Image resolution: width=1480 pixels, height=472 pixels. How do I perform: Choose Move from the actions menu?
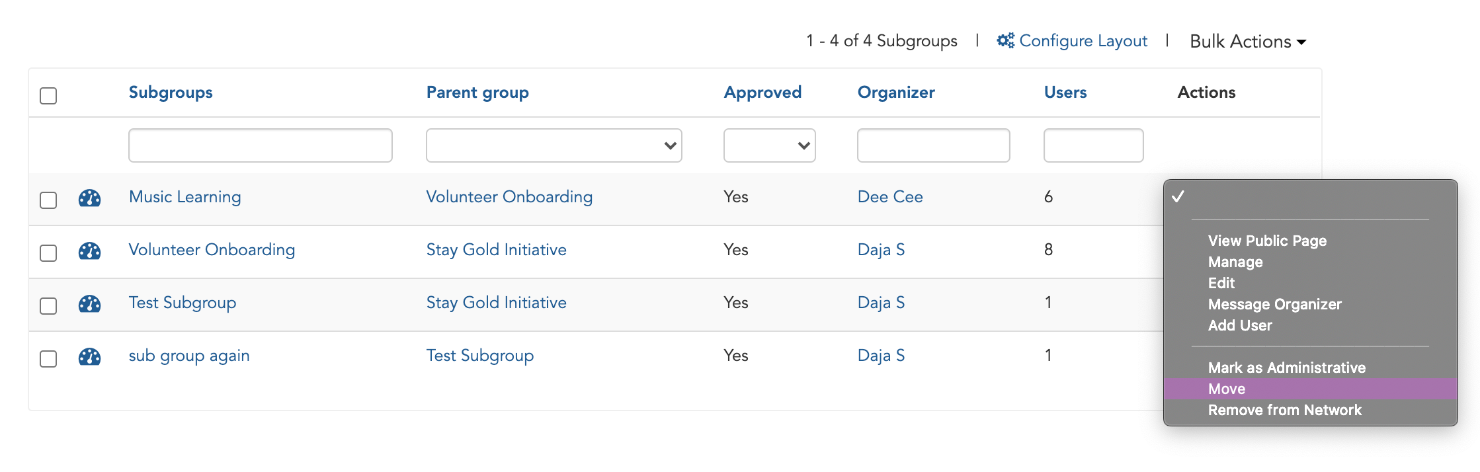(x=1226, y=389)
